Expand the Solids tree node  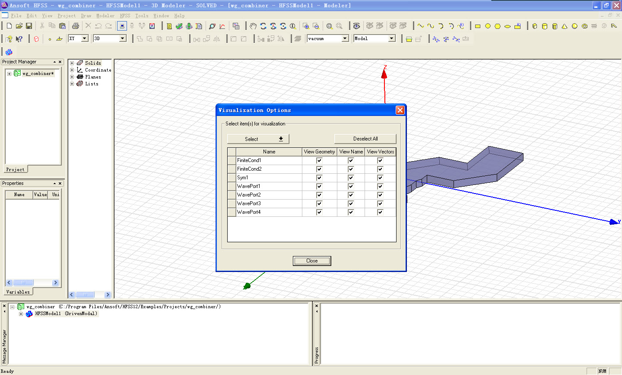[x=72, y=63]
